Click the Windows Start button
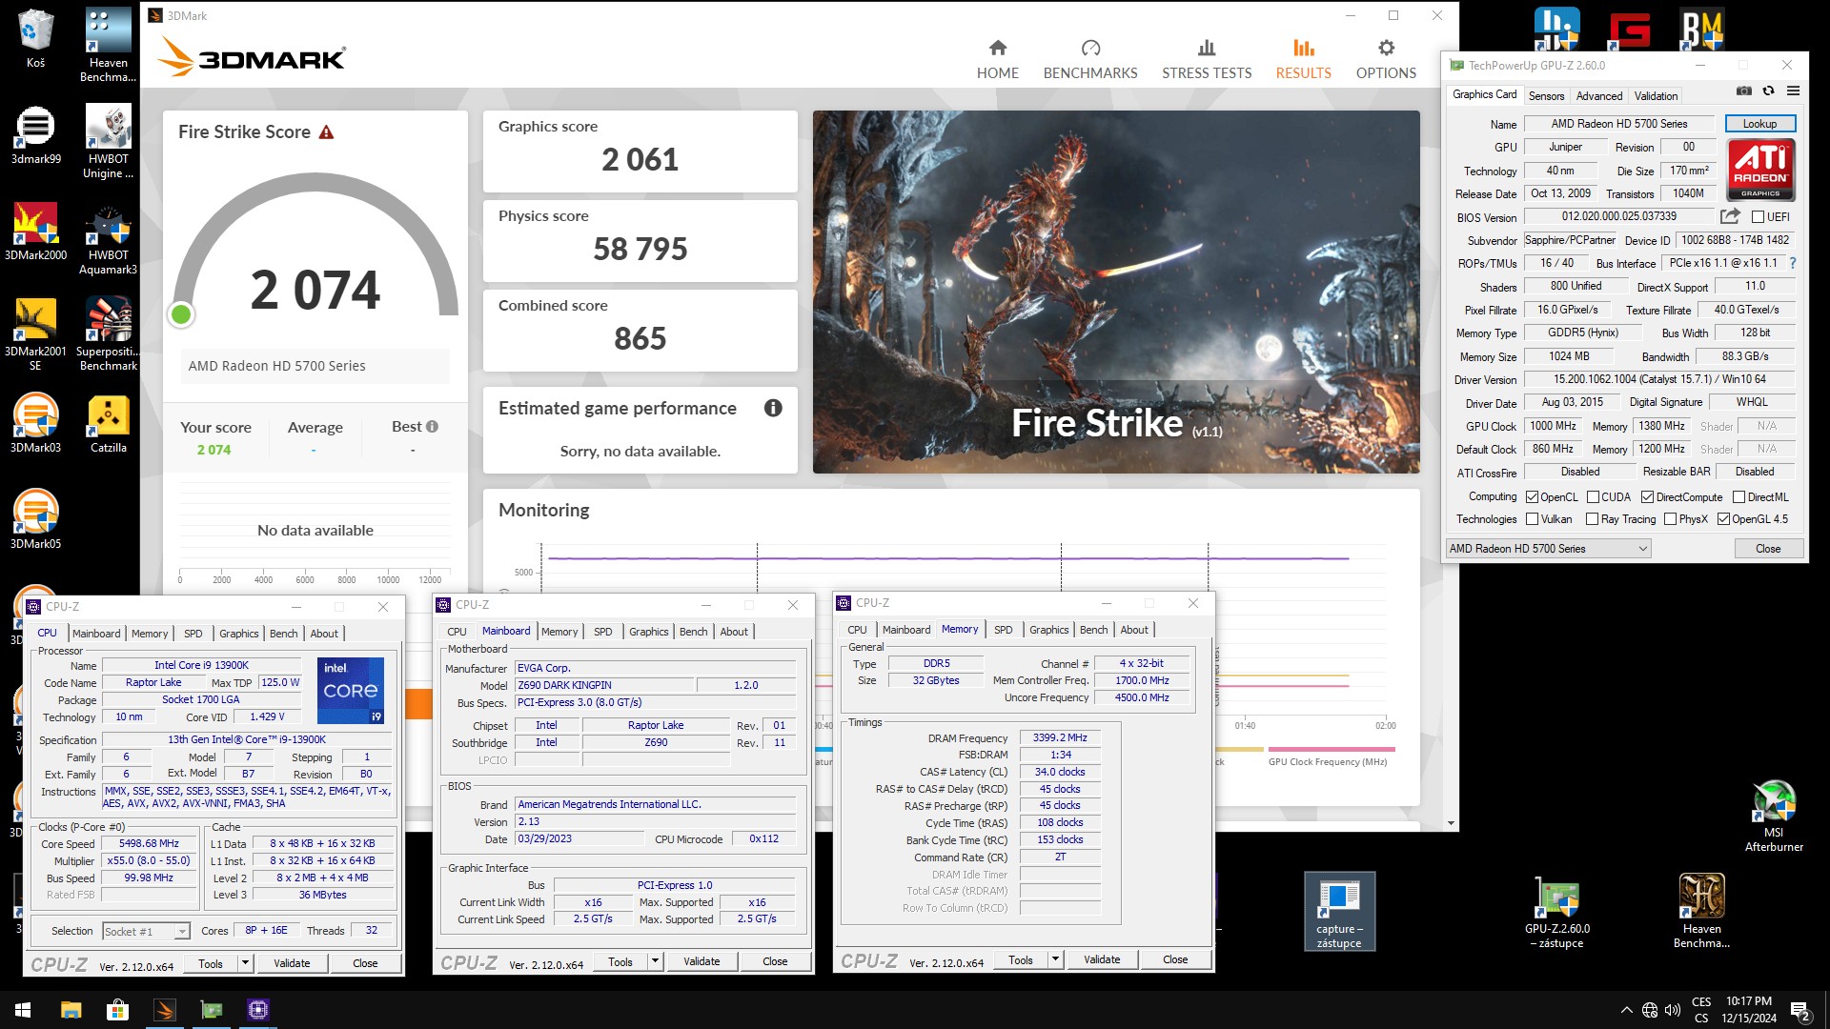 pyautogui.click(x=23, y=1010)
